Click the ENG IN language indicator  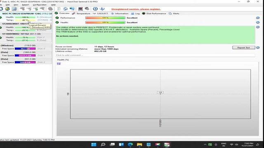click(x=224, y=144)
